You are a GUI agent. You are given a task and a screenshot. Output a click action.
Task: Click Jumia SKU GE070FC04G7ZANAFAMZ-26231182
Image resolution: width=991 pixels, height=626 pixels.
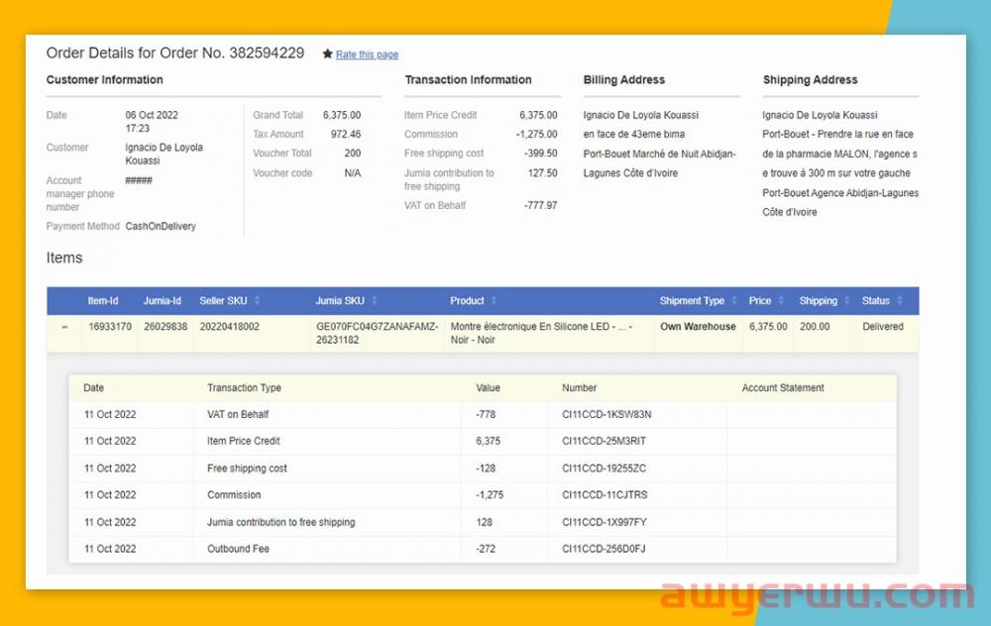(x=378, y=333)
